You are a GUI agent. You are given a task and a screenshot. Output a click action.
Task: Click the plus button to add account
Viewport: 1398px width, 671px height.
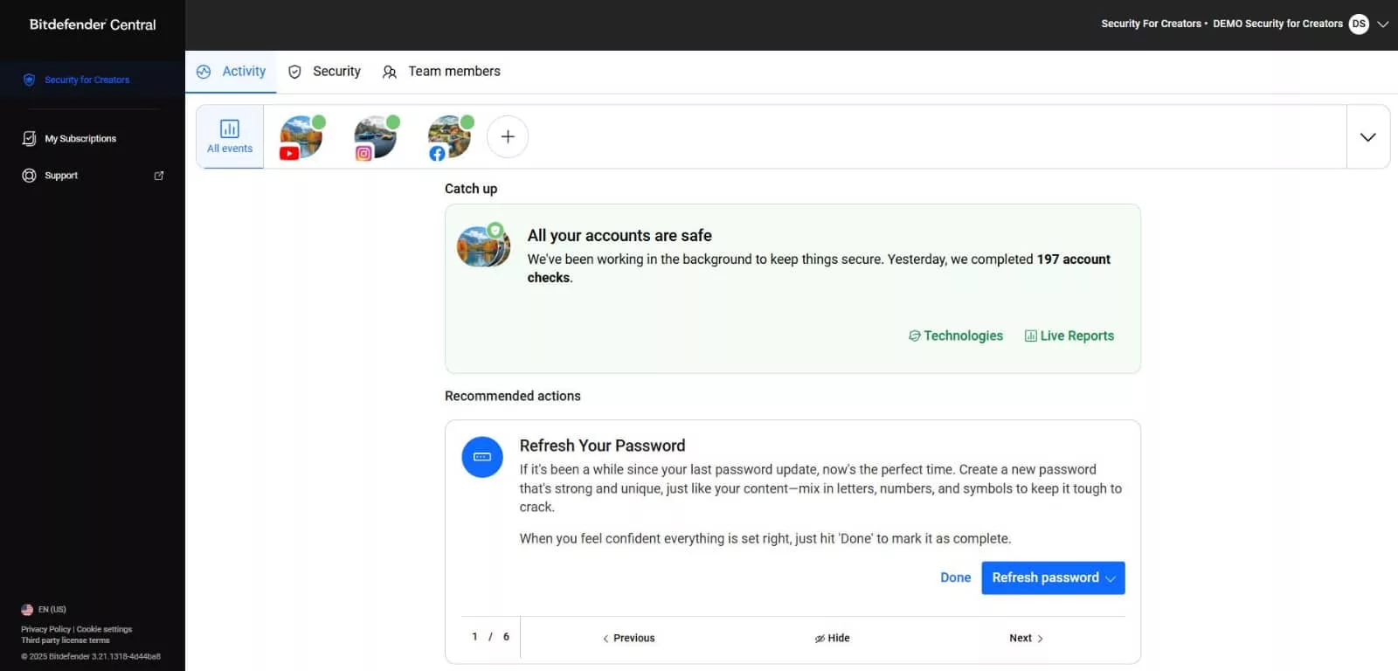(508, 137)
